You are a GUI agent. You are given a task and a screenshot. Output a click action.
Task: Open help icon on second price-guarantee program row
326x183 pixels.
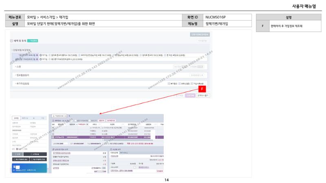tap(37, 59)
